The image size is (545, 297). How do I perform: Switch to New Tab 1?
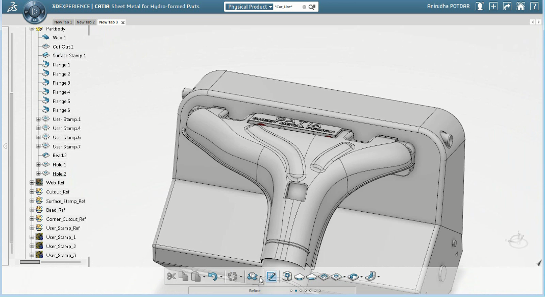pos(63,22)
